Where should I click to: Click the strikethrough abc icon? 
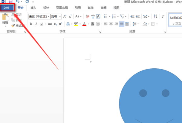tap(50, 24)
